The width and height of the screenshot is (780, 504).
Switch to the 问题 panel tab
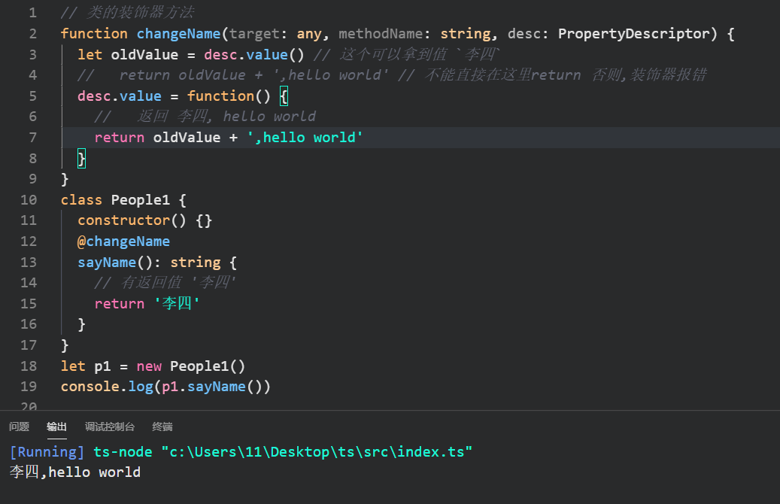[19, 427]
